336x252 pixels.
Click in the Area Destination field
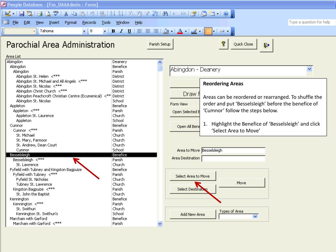[233, 158]
